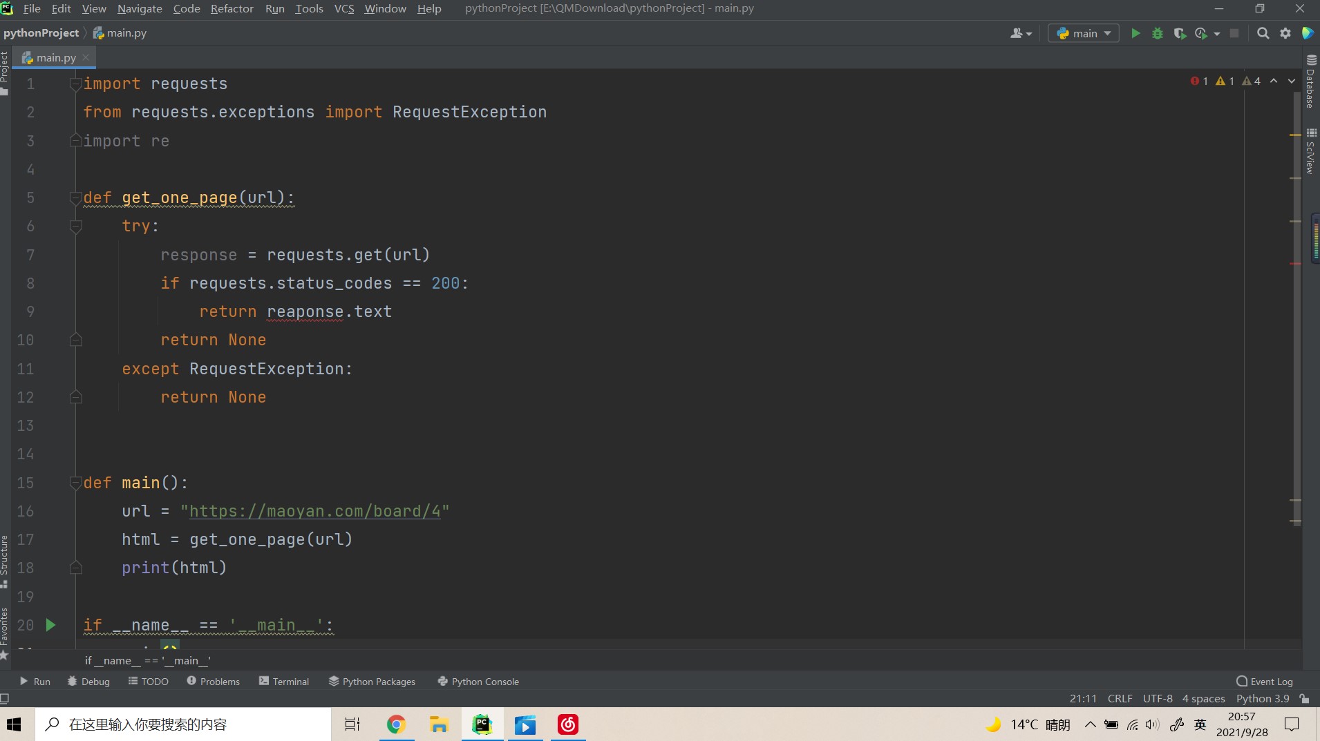The height and width of the screenshot is (741, 1320).
Task: Open the Tools menu
Action: click(309, 8)
